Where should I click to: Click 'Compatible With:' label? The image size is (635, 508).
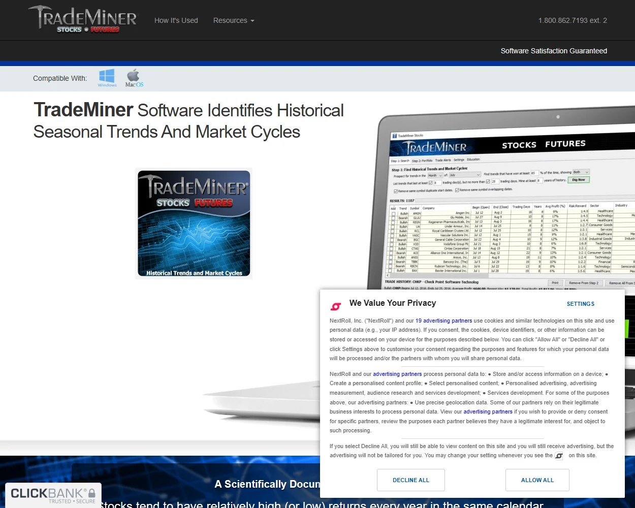coord(60,78)
